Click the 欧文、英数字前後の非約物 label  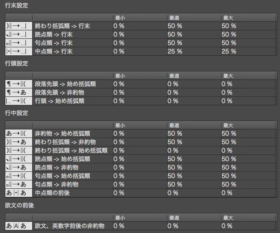70,226
